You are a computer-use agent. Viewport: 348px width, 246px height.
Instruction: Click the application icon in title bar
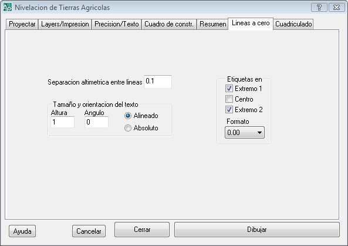(x=7, y=7)
